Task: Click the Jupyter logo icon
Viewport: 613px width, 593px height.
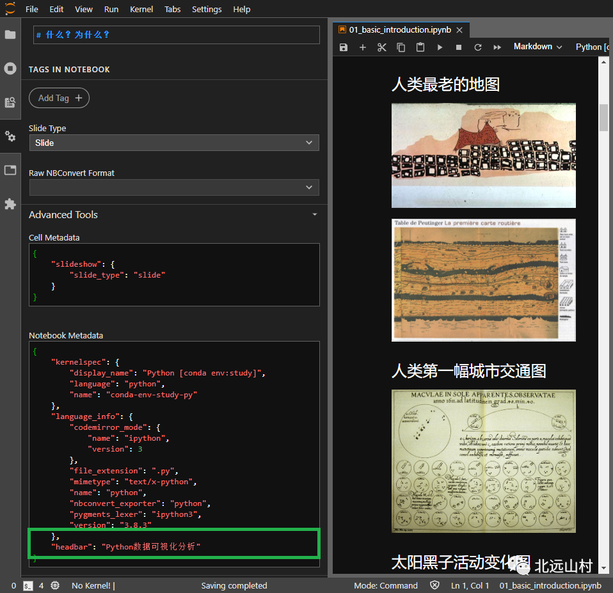Action: [x=10, y=8]
